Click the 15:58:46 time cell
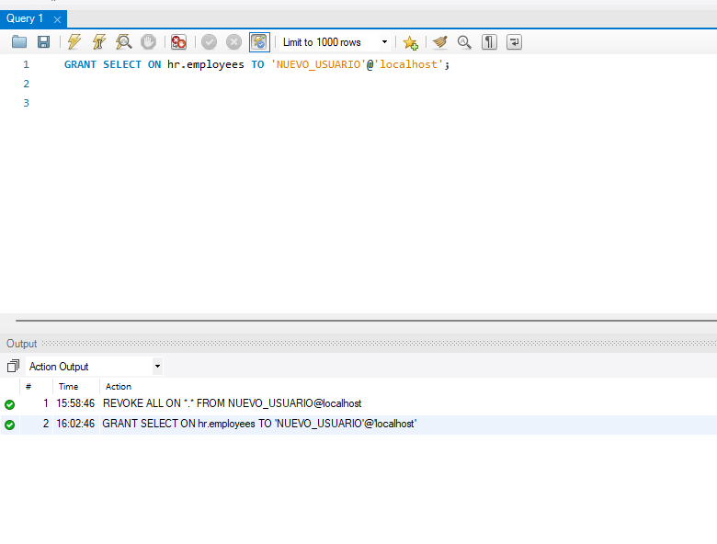 coord(75,403)
